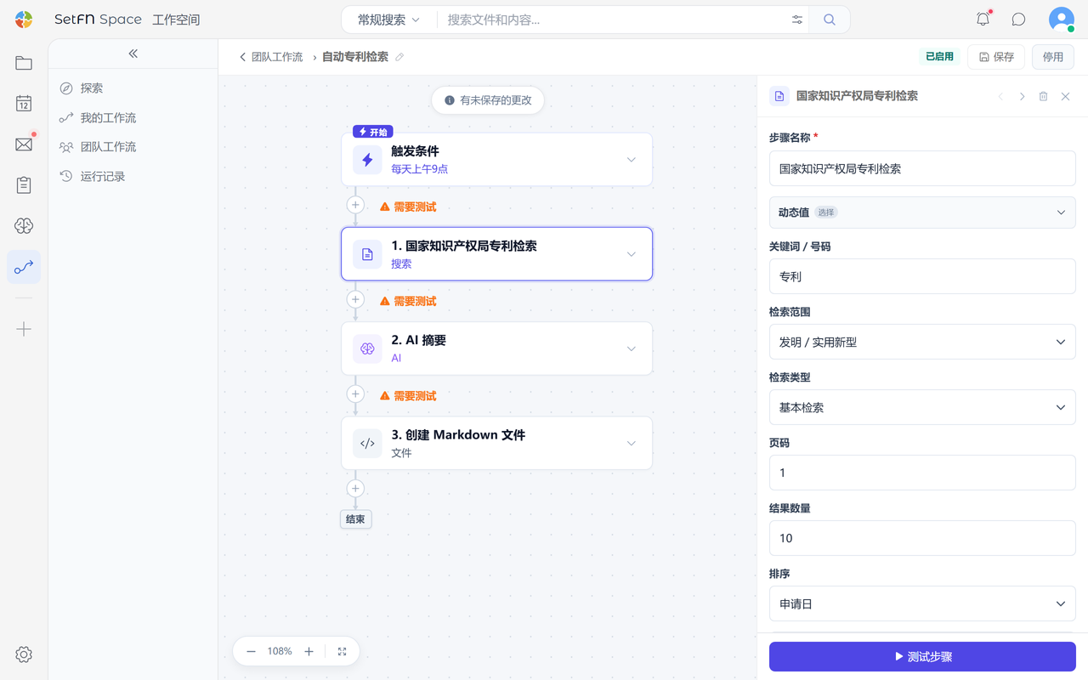
Task: Open the calendar icon in left rail
Action: click(24, 104)
